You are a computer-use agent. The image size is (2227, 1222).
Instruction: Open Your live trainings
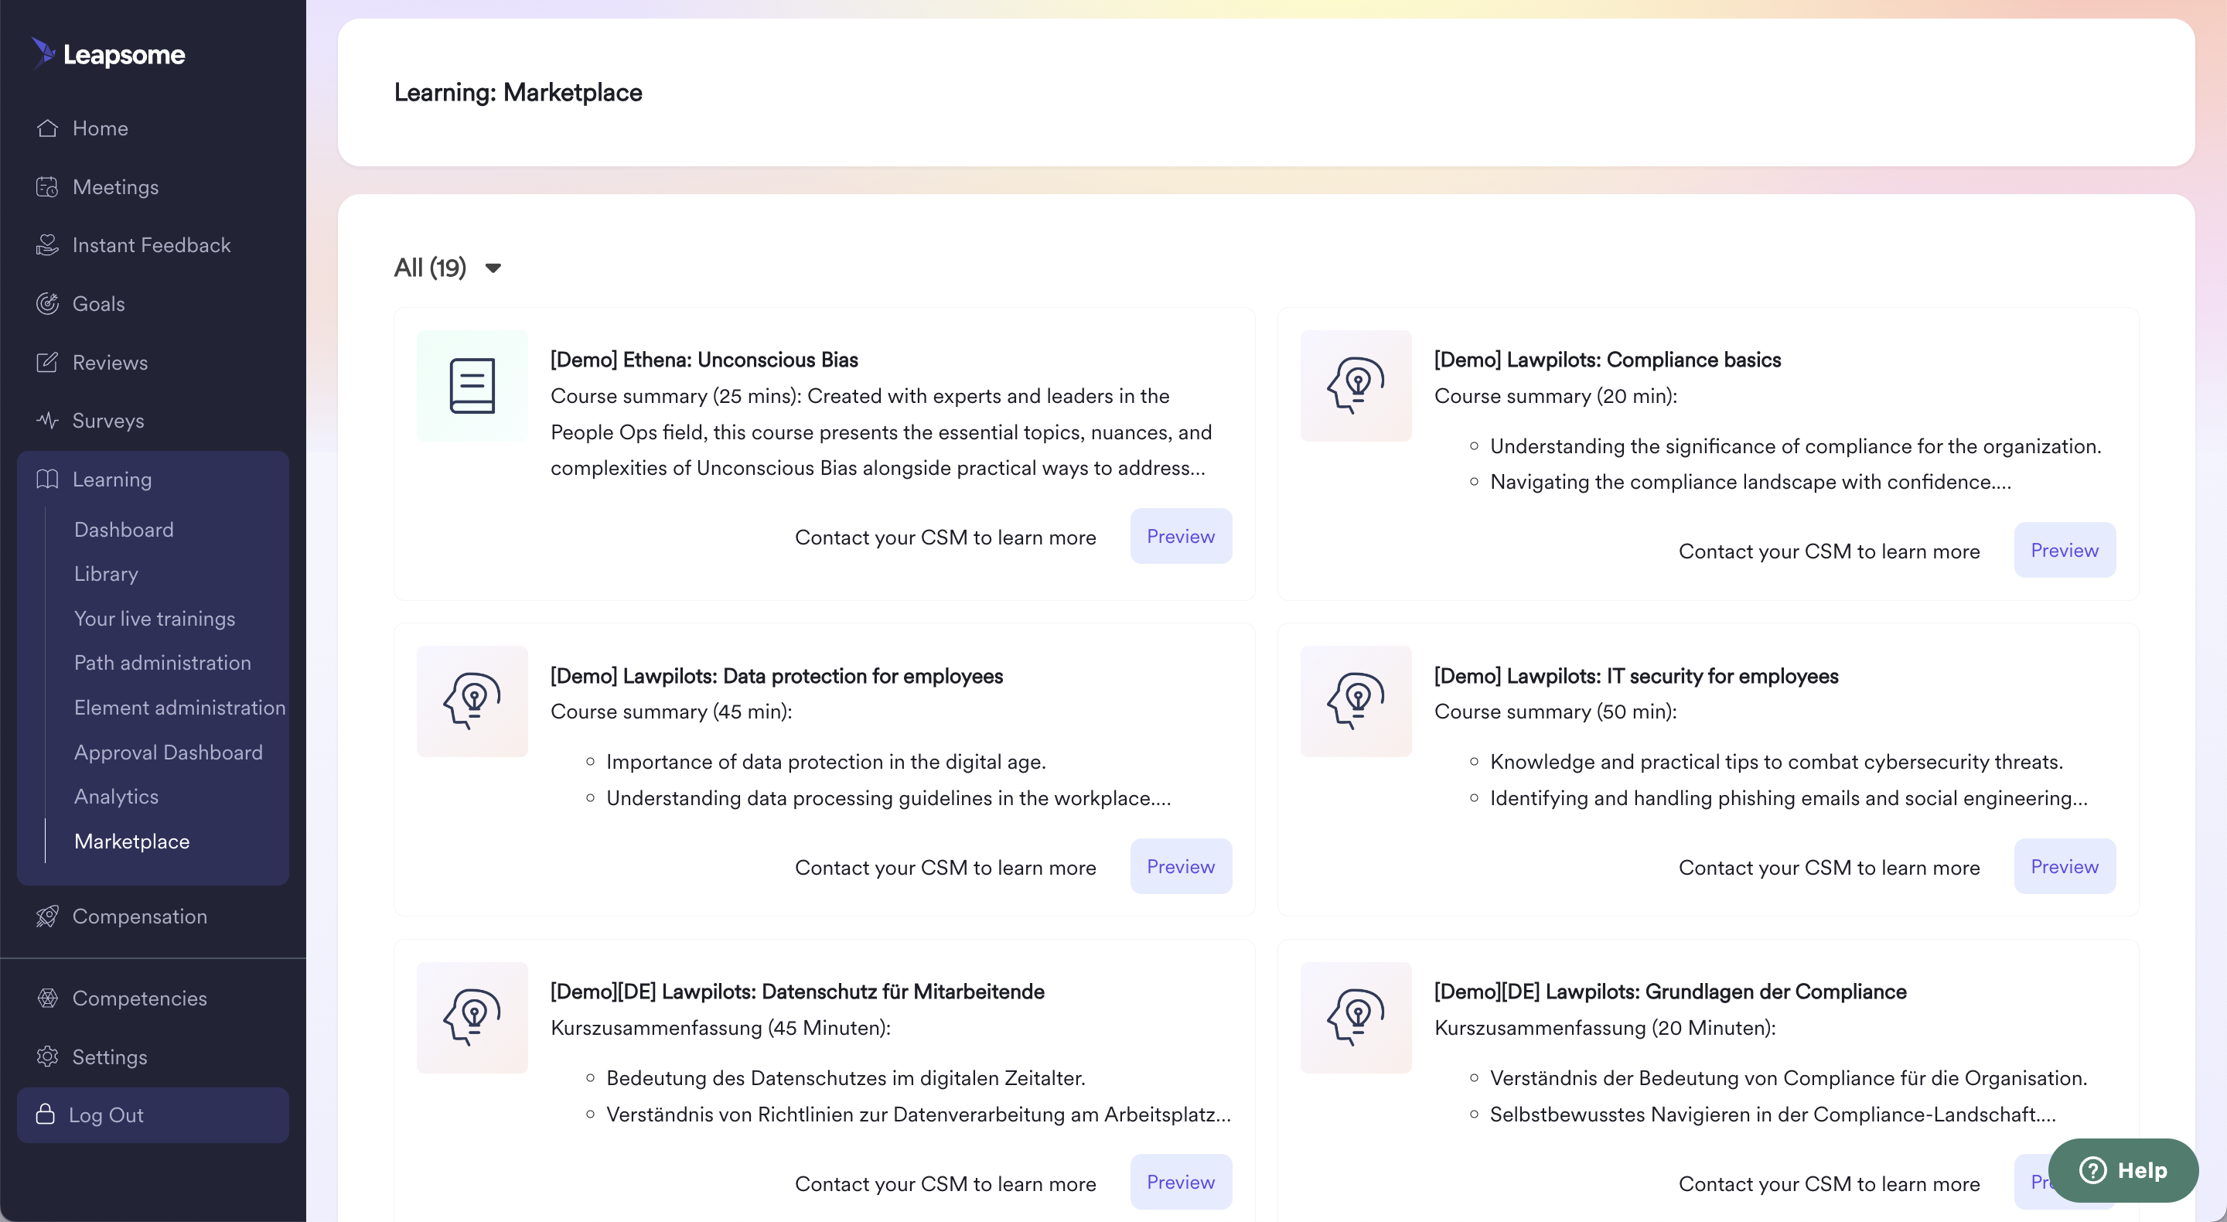155,619
